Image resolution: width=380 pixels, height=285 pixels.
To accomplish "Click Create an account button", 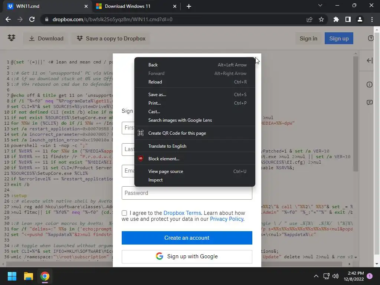I will [x=187, y=238].
